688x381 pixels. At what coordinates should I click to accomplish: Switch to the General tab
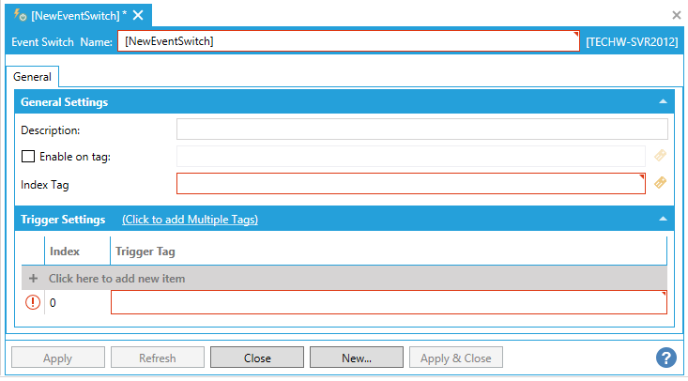pyautogui.click(x=32, y=77)
